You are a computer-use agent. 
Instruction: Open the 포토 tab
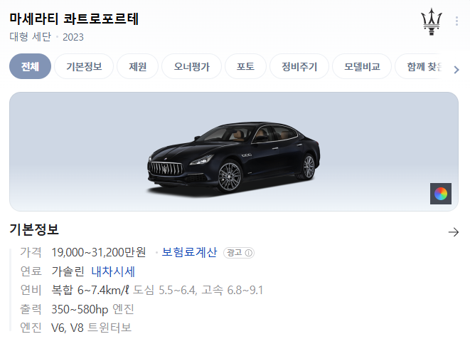click(245, 66)
